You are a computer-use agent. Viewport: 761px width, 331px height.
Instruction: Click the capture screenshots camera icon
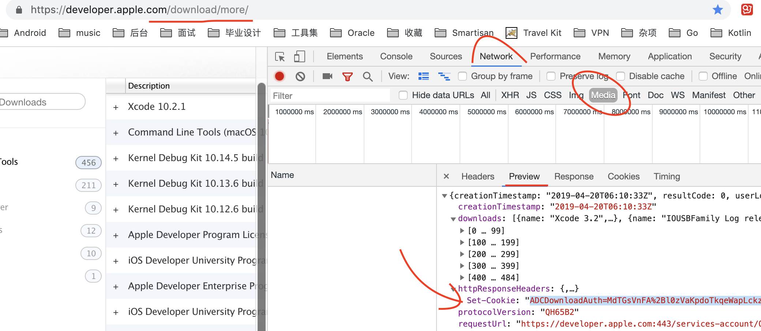(x=327, y=76)
